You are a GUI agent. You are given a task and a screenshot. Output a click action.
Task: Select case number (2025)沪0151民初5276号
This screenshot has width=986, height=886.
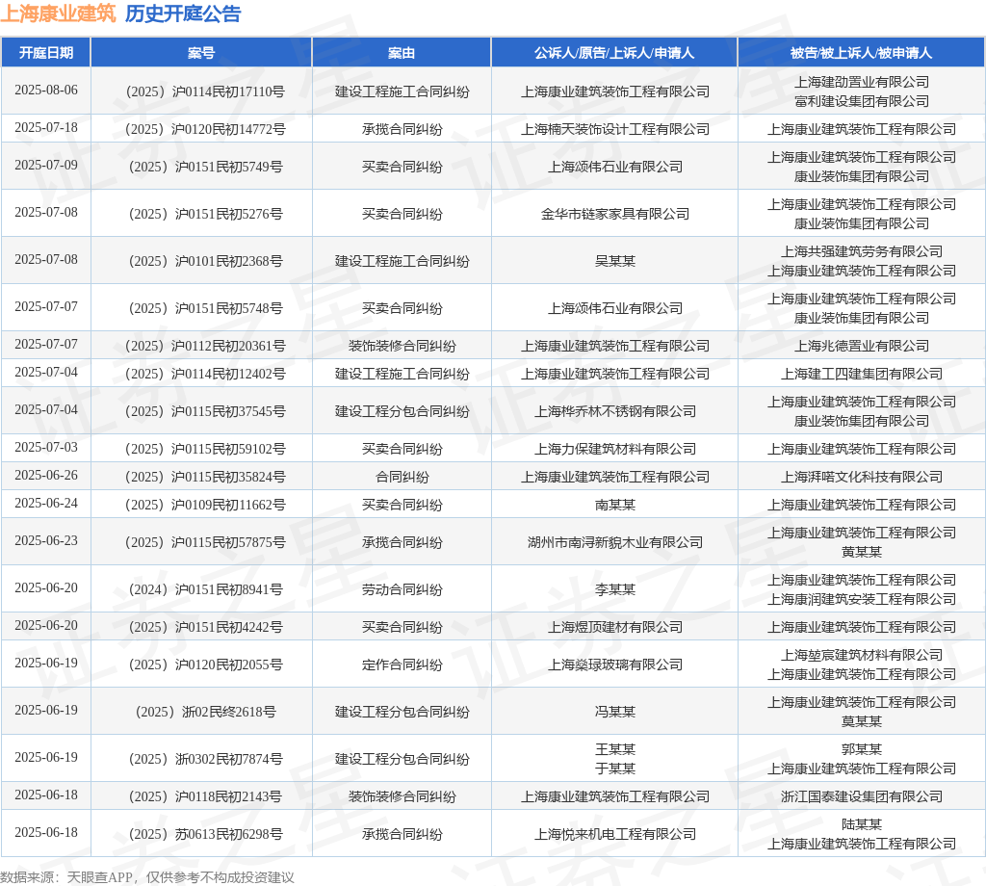(x=205, y=214)
